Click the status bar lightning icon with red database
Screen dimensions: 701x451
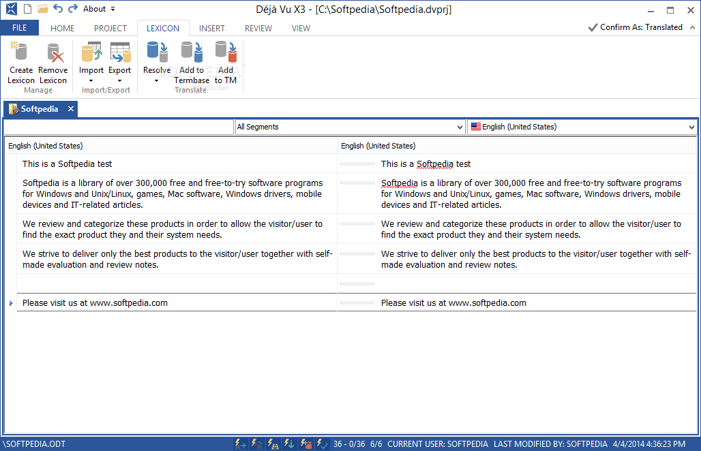click(305, 444)
